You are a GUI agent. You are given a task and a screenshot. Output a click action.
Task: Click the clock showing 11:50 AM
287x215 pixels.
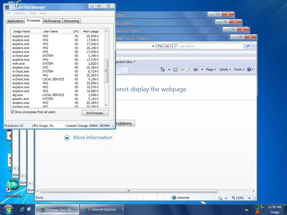(275, 207)
